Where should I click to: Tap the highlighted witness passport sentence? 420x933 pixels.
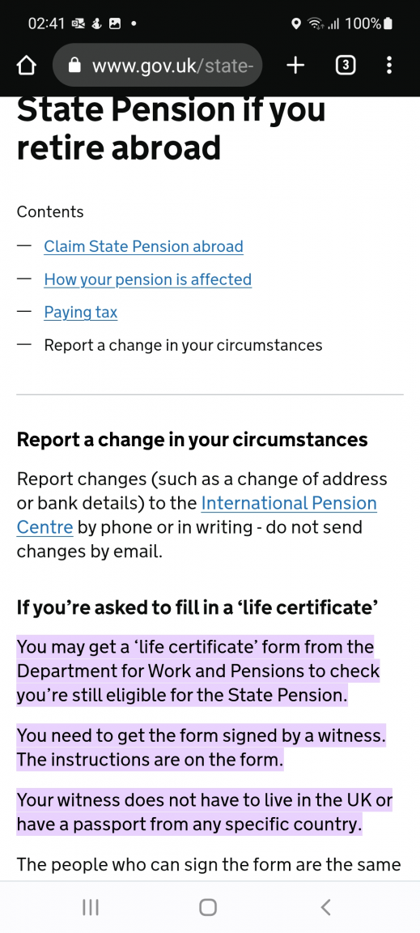[205, 812]
